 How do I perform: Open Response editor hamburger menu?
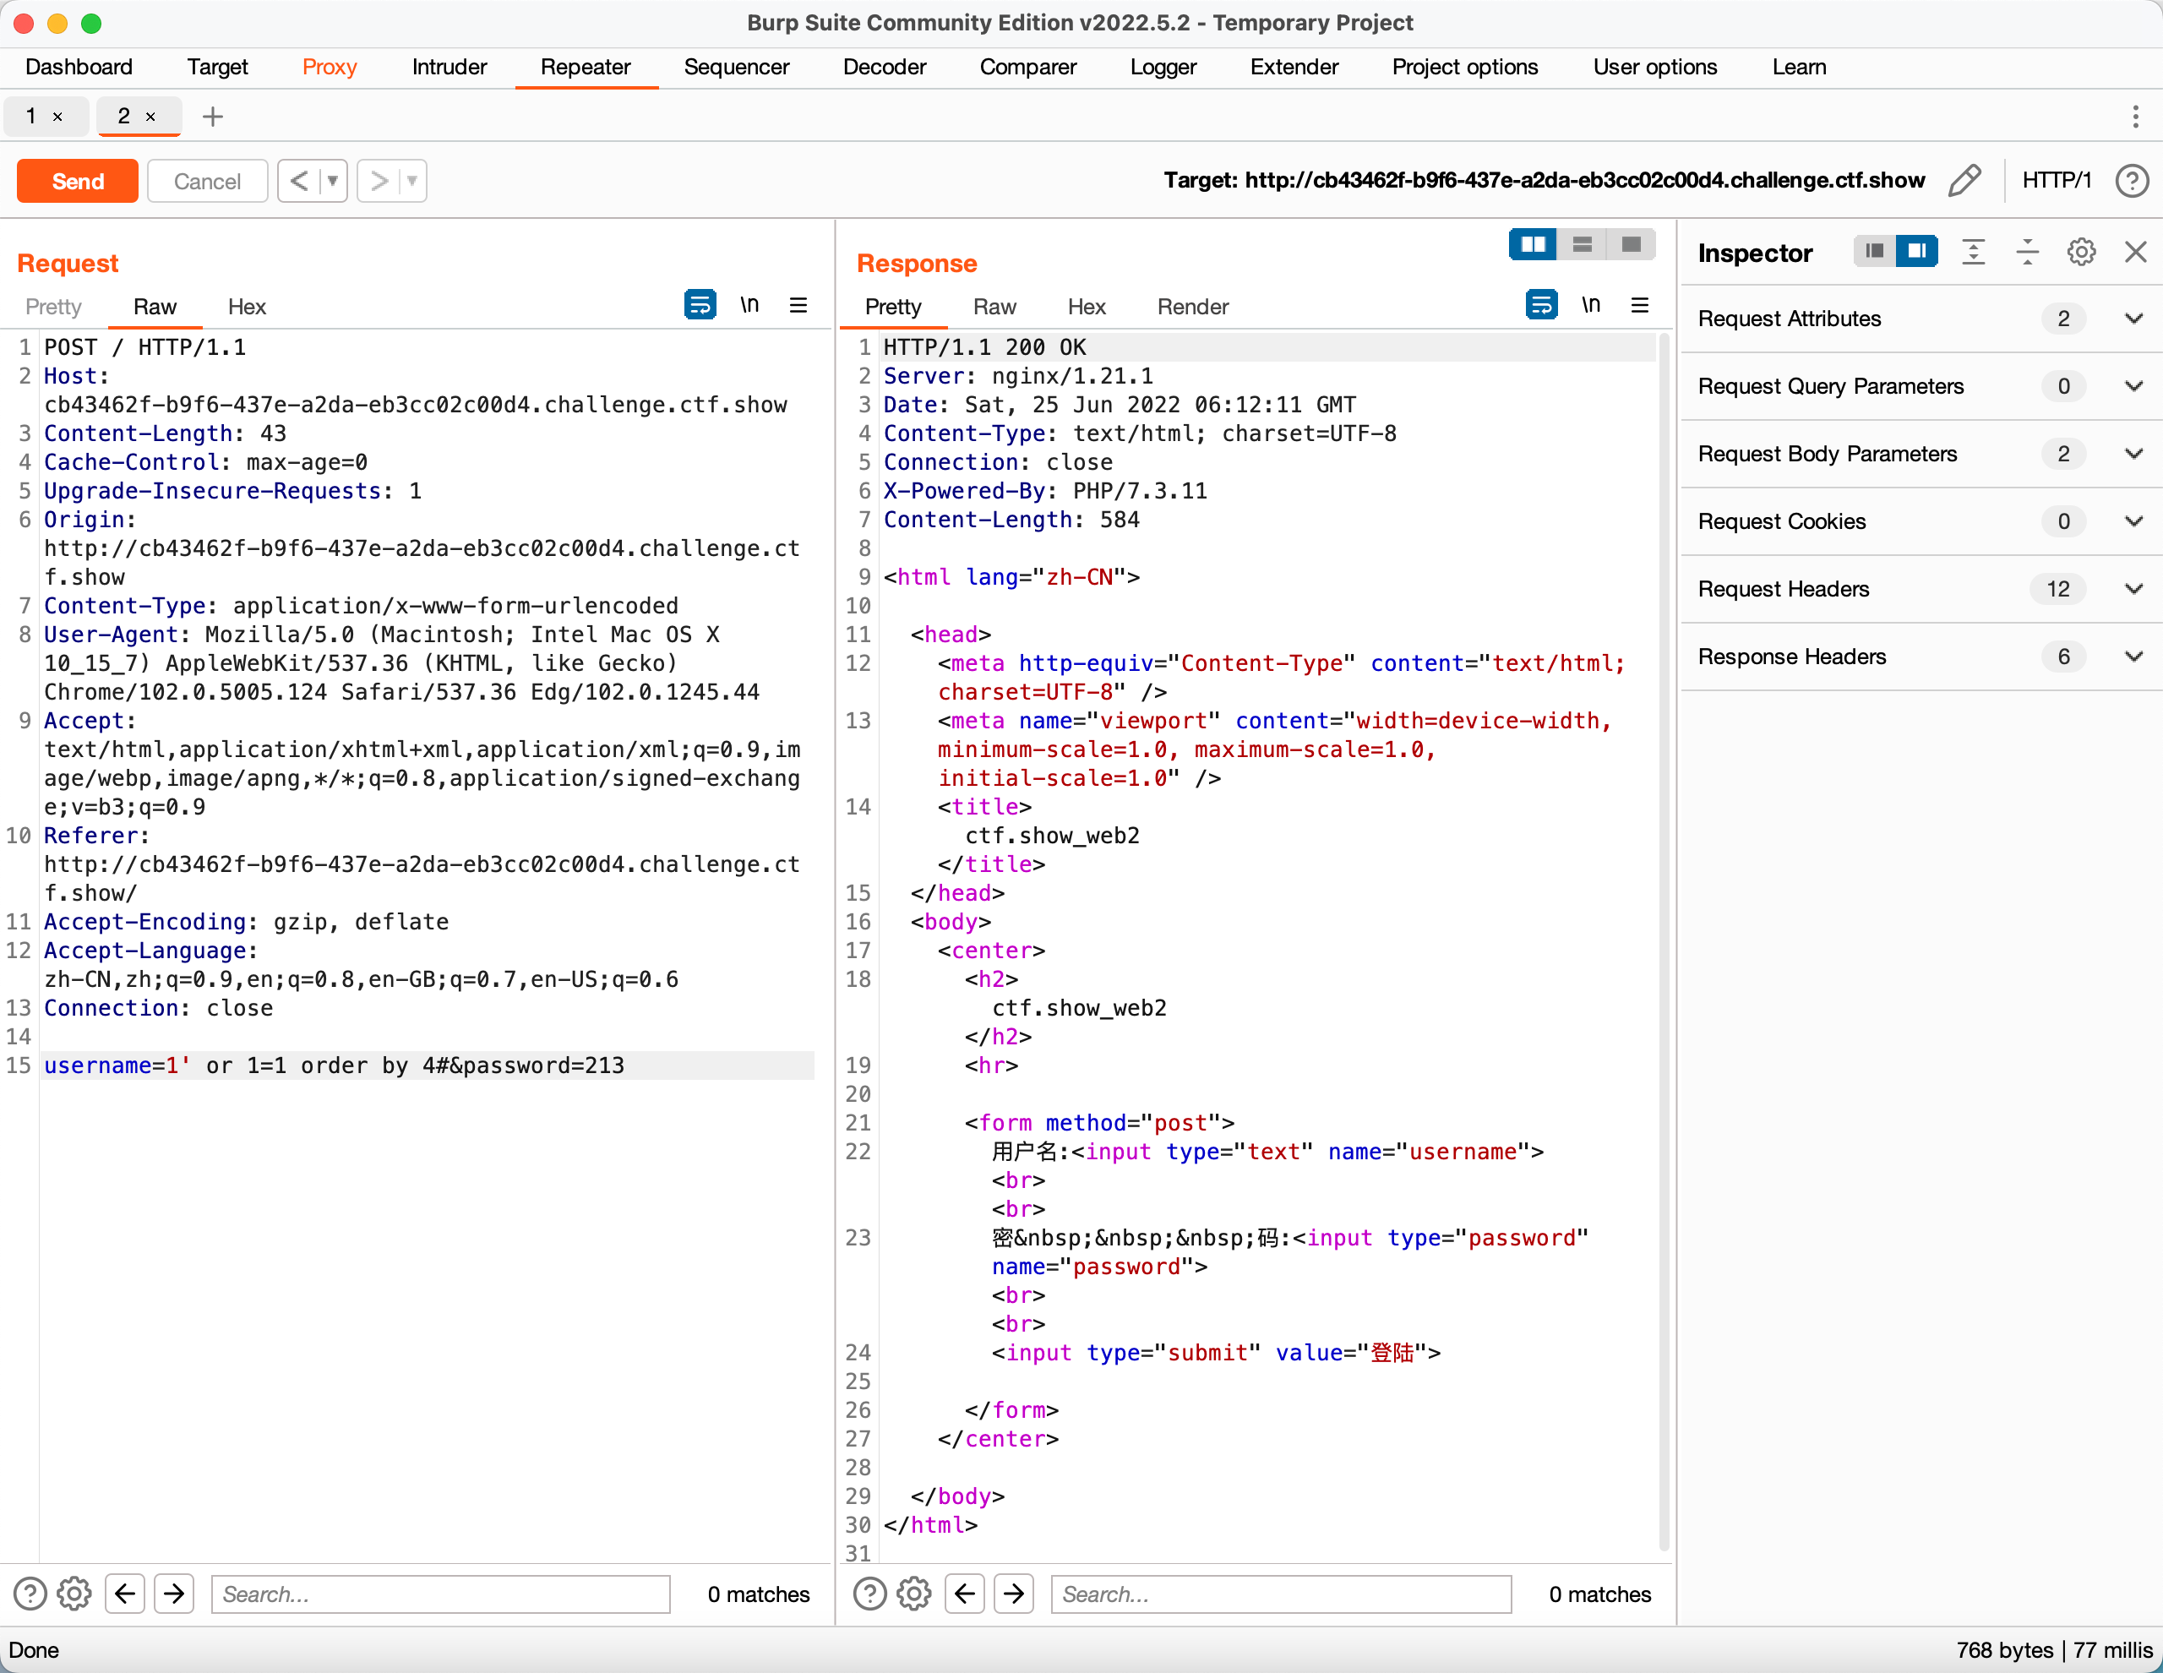tap(1640, 305)
